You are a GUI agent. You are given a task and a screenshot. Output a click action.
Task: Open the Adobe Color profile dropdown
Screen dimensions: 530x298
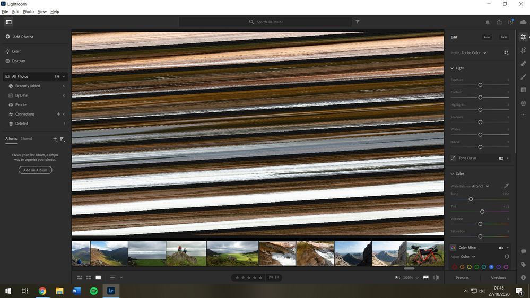coord(474,52)
